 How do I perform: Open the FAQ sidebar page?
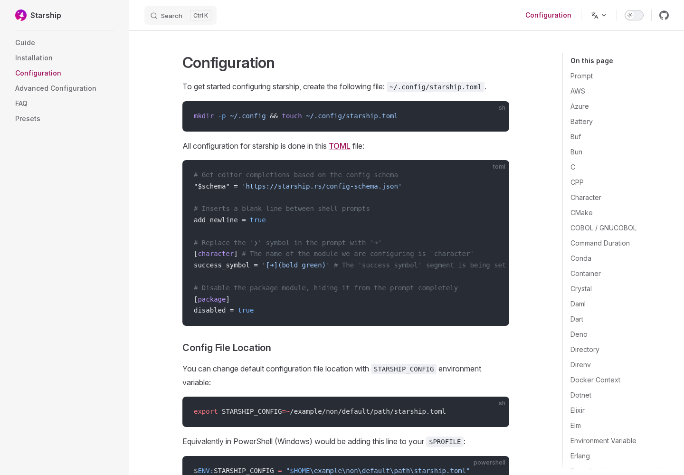pos(21,104)
